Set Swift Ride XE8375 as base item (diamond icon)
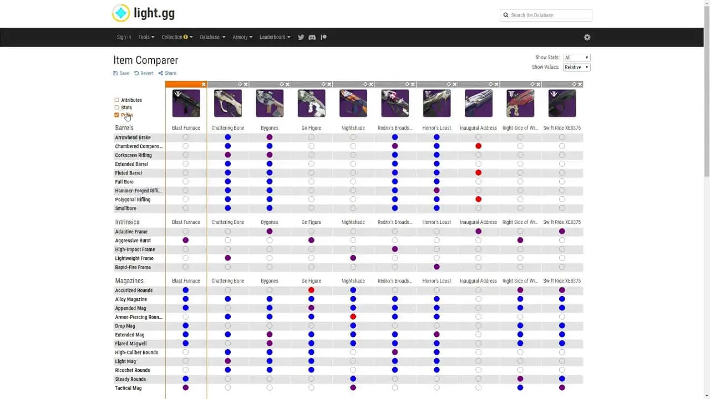Screen dimensions: 710x399 pos(574,84)
